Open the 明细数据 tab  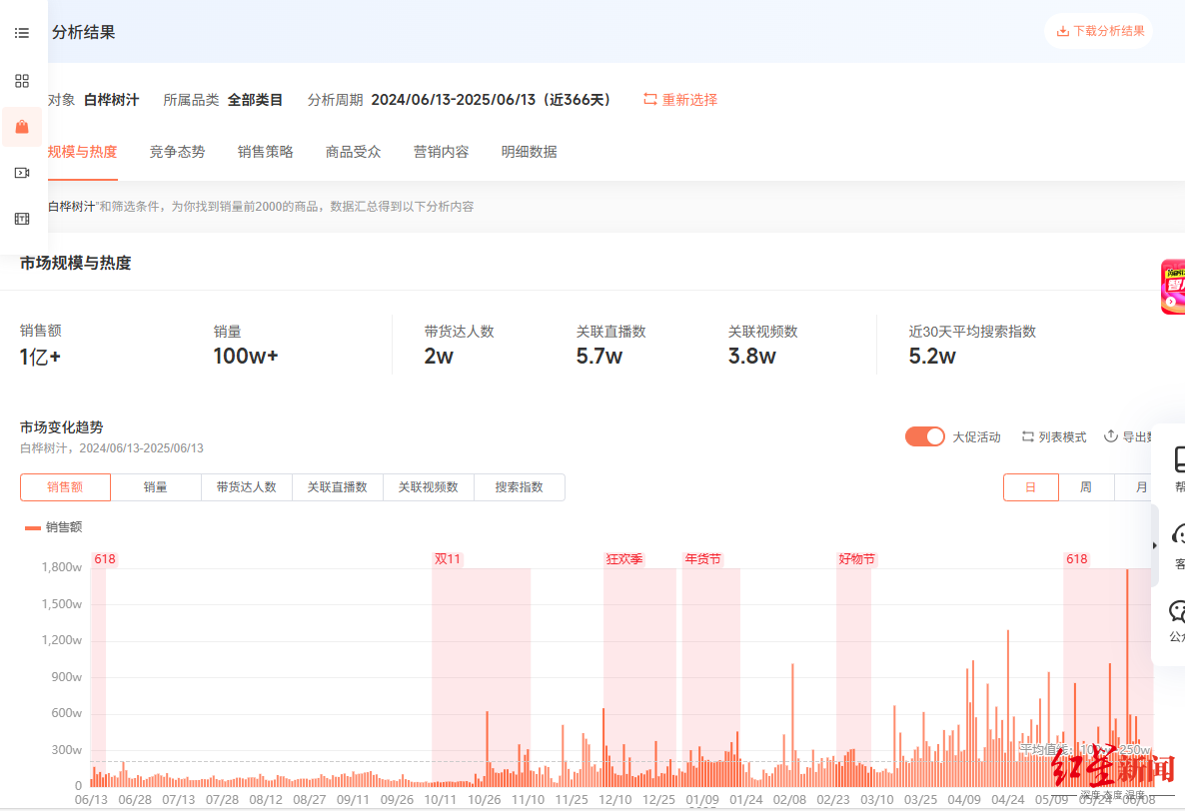pos(529,152)
